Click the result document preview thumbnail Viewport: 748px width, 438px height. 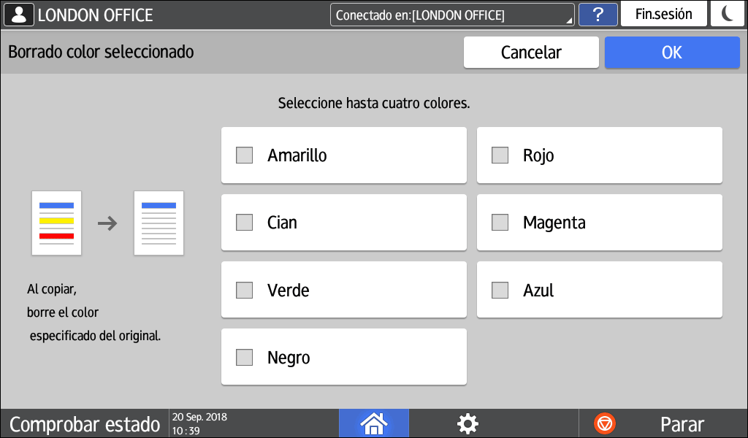159,223
